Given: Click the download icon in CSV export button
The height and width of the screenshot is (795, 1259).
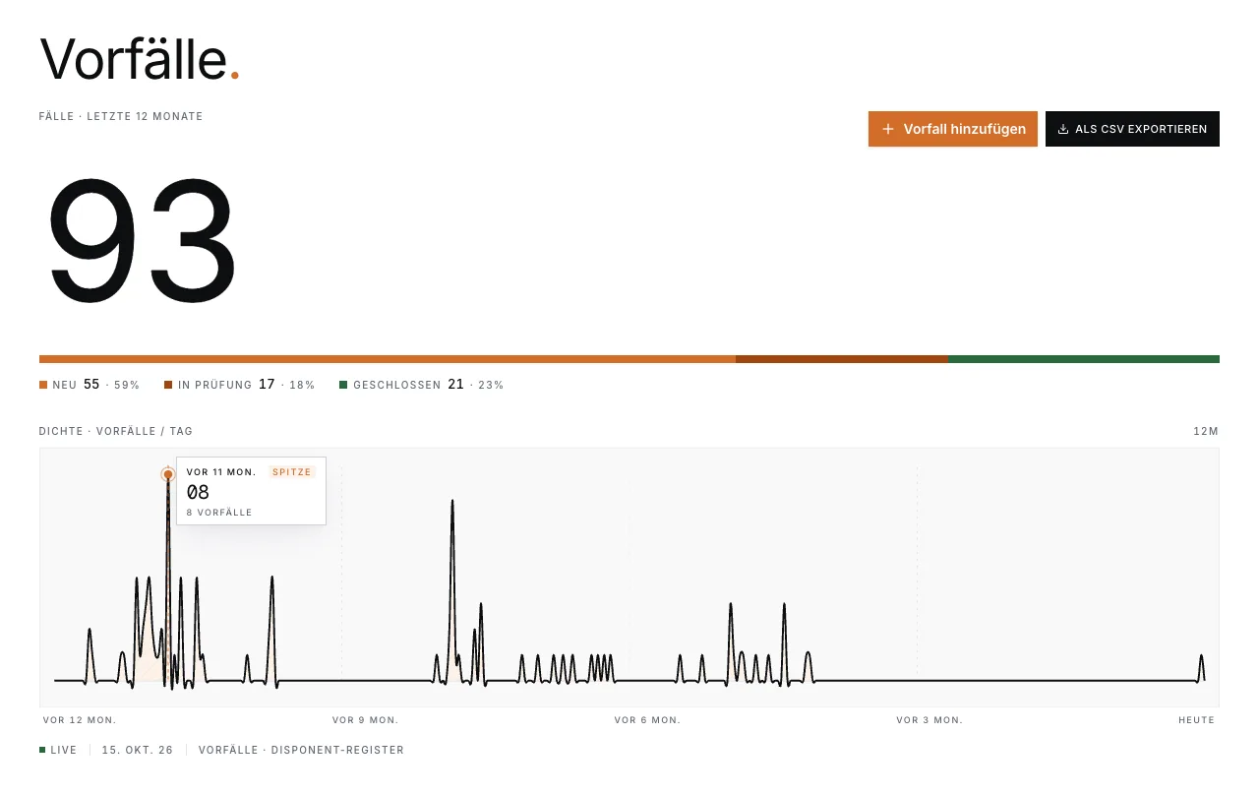Looking at the screenshot, I should (1063, 129).
